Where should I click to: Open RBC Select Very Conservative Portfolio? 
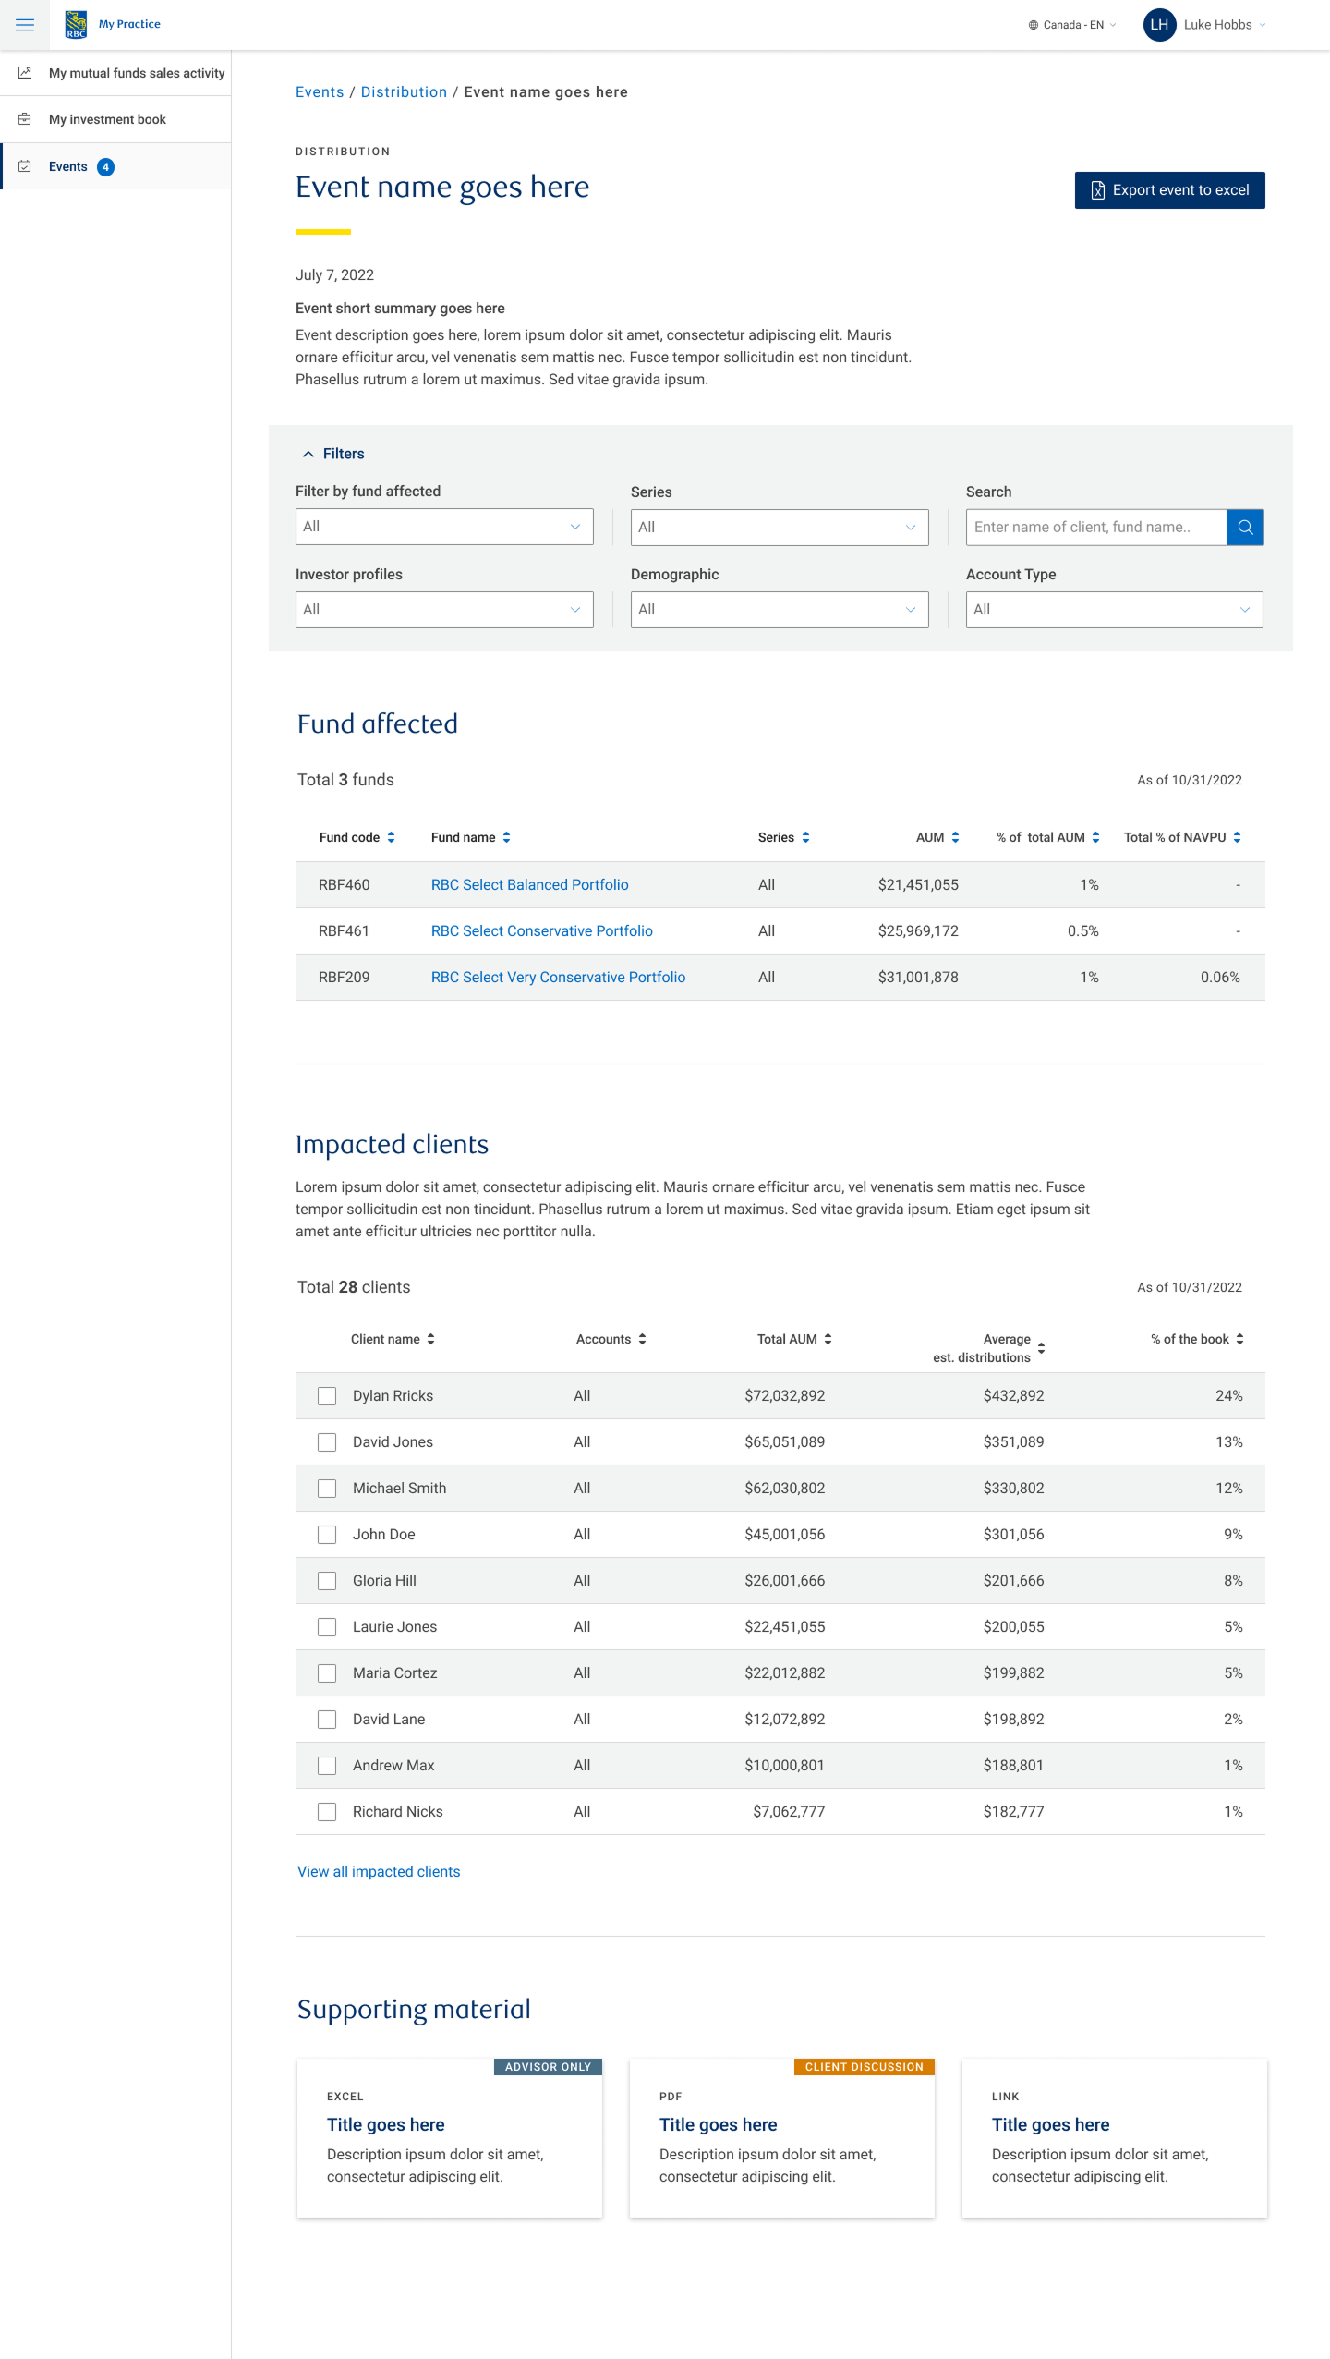(x=559, y=978)
